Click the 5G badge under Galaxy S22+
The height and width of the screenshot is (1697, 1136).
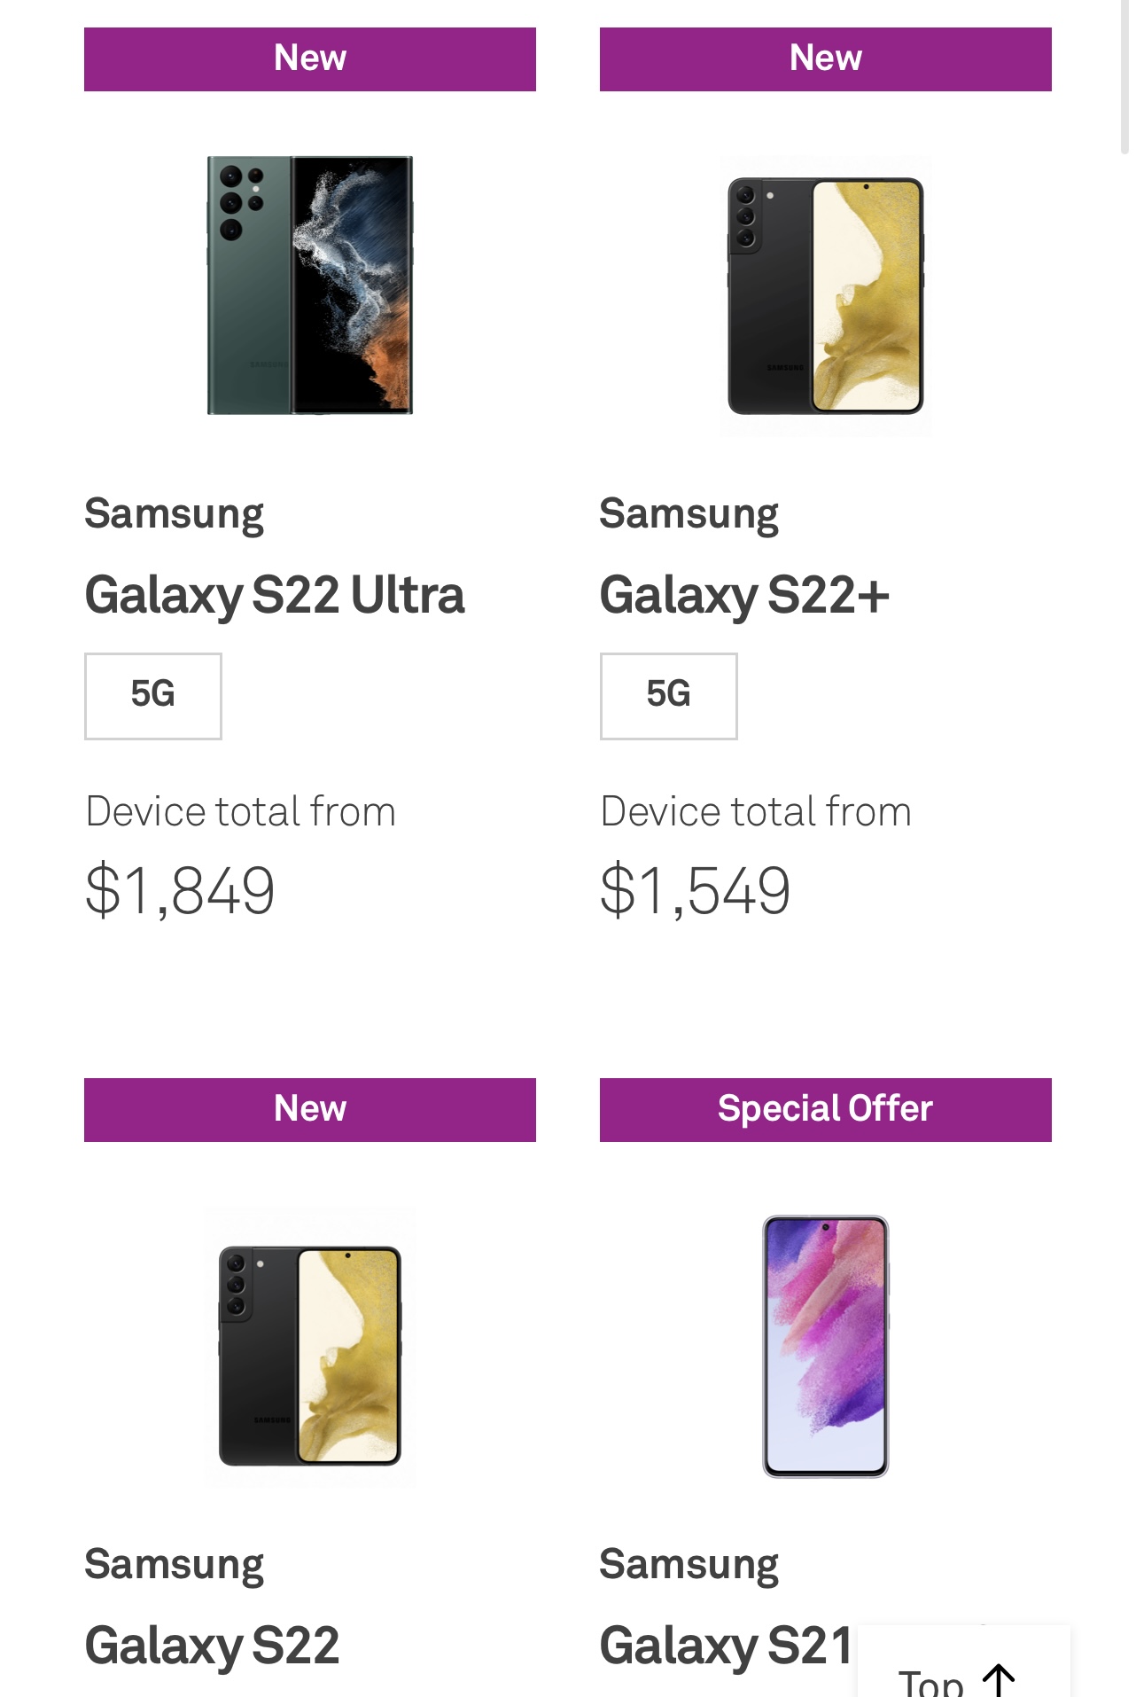(668, 695)
